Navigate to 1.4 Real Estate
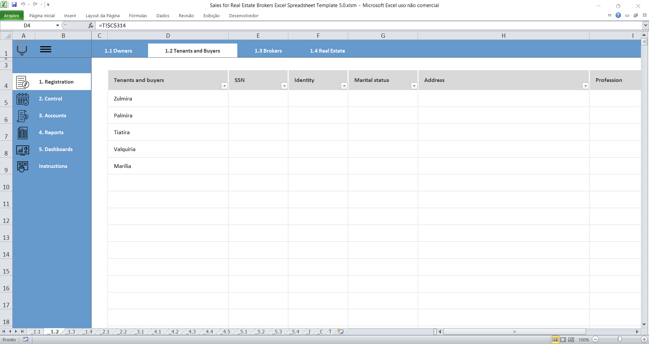The width and height of the screenshot is (649, 344). point(327,51)
